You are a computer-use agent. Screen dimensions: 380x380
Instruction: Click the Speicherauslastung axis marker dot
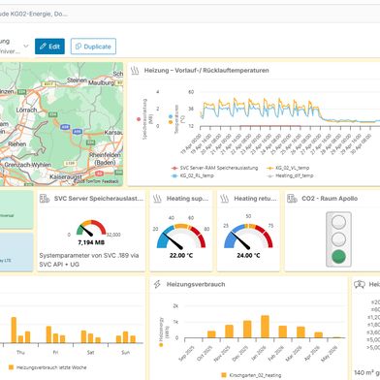point(139,119)
